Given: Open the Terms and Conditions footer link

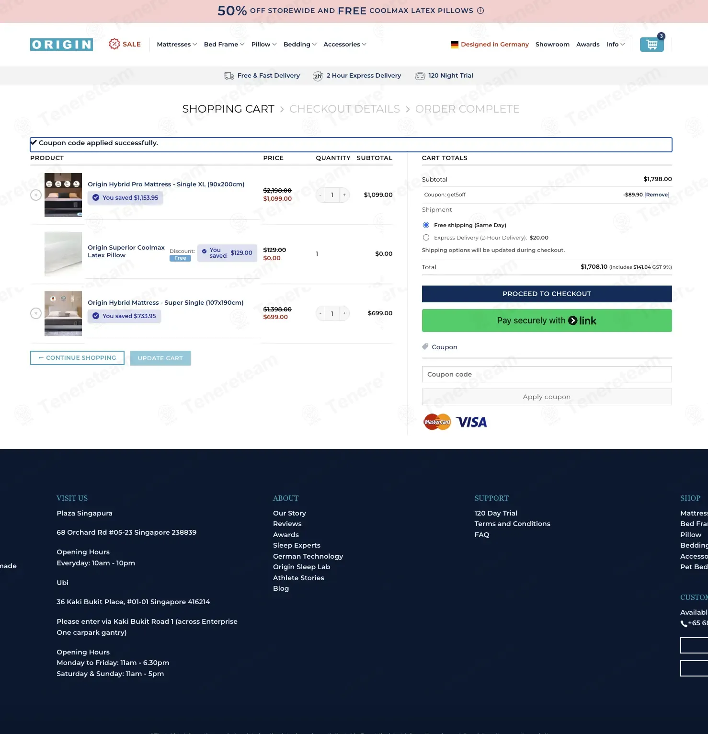Looking at the screenshot, I should point(512,524).
